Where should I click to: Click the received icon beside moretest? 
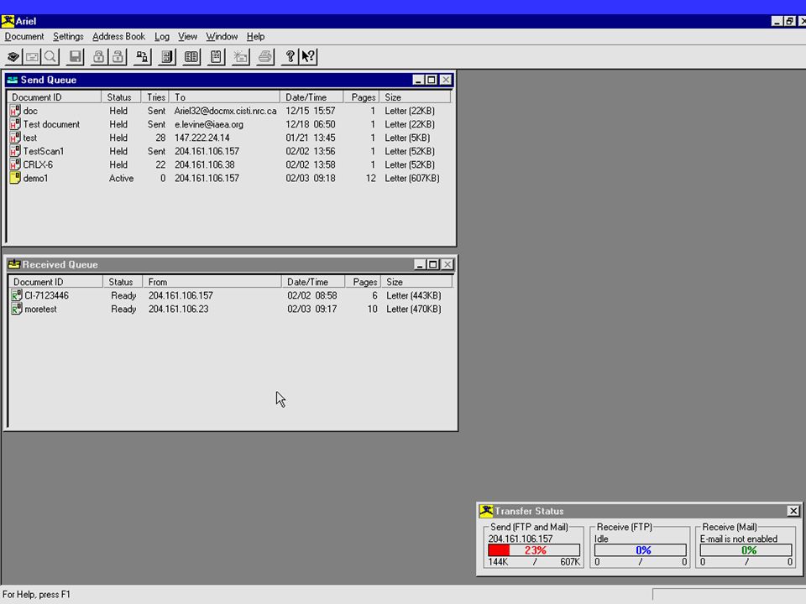tap(17, 309)
